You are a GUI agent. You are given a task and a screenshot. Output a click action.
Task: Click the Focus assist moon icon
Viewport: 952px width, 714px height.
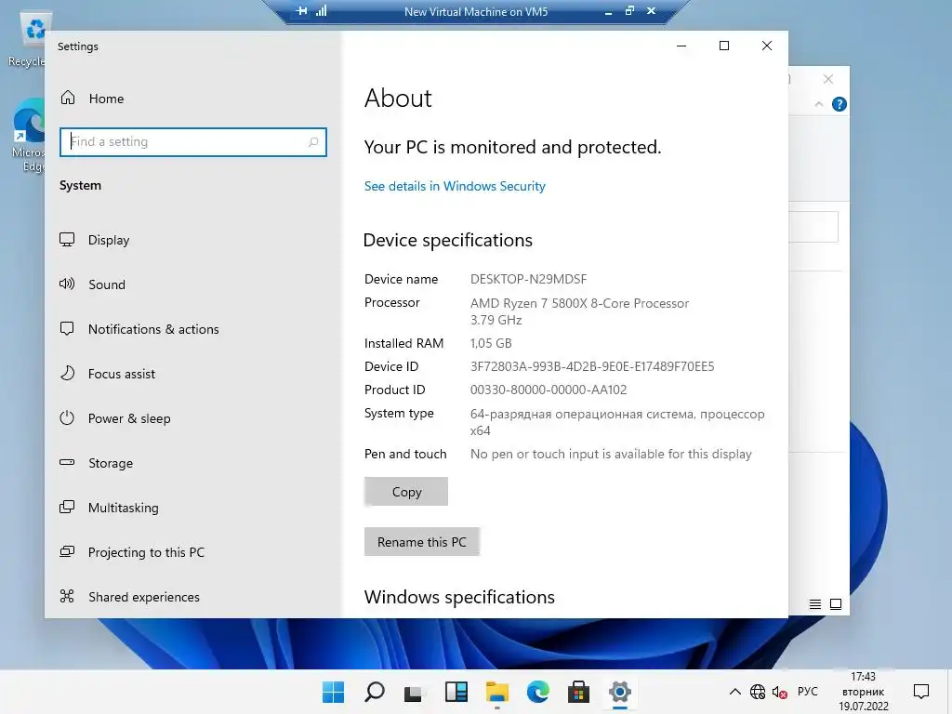click(67, 373)
